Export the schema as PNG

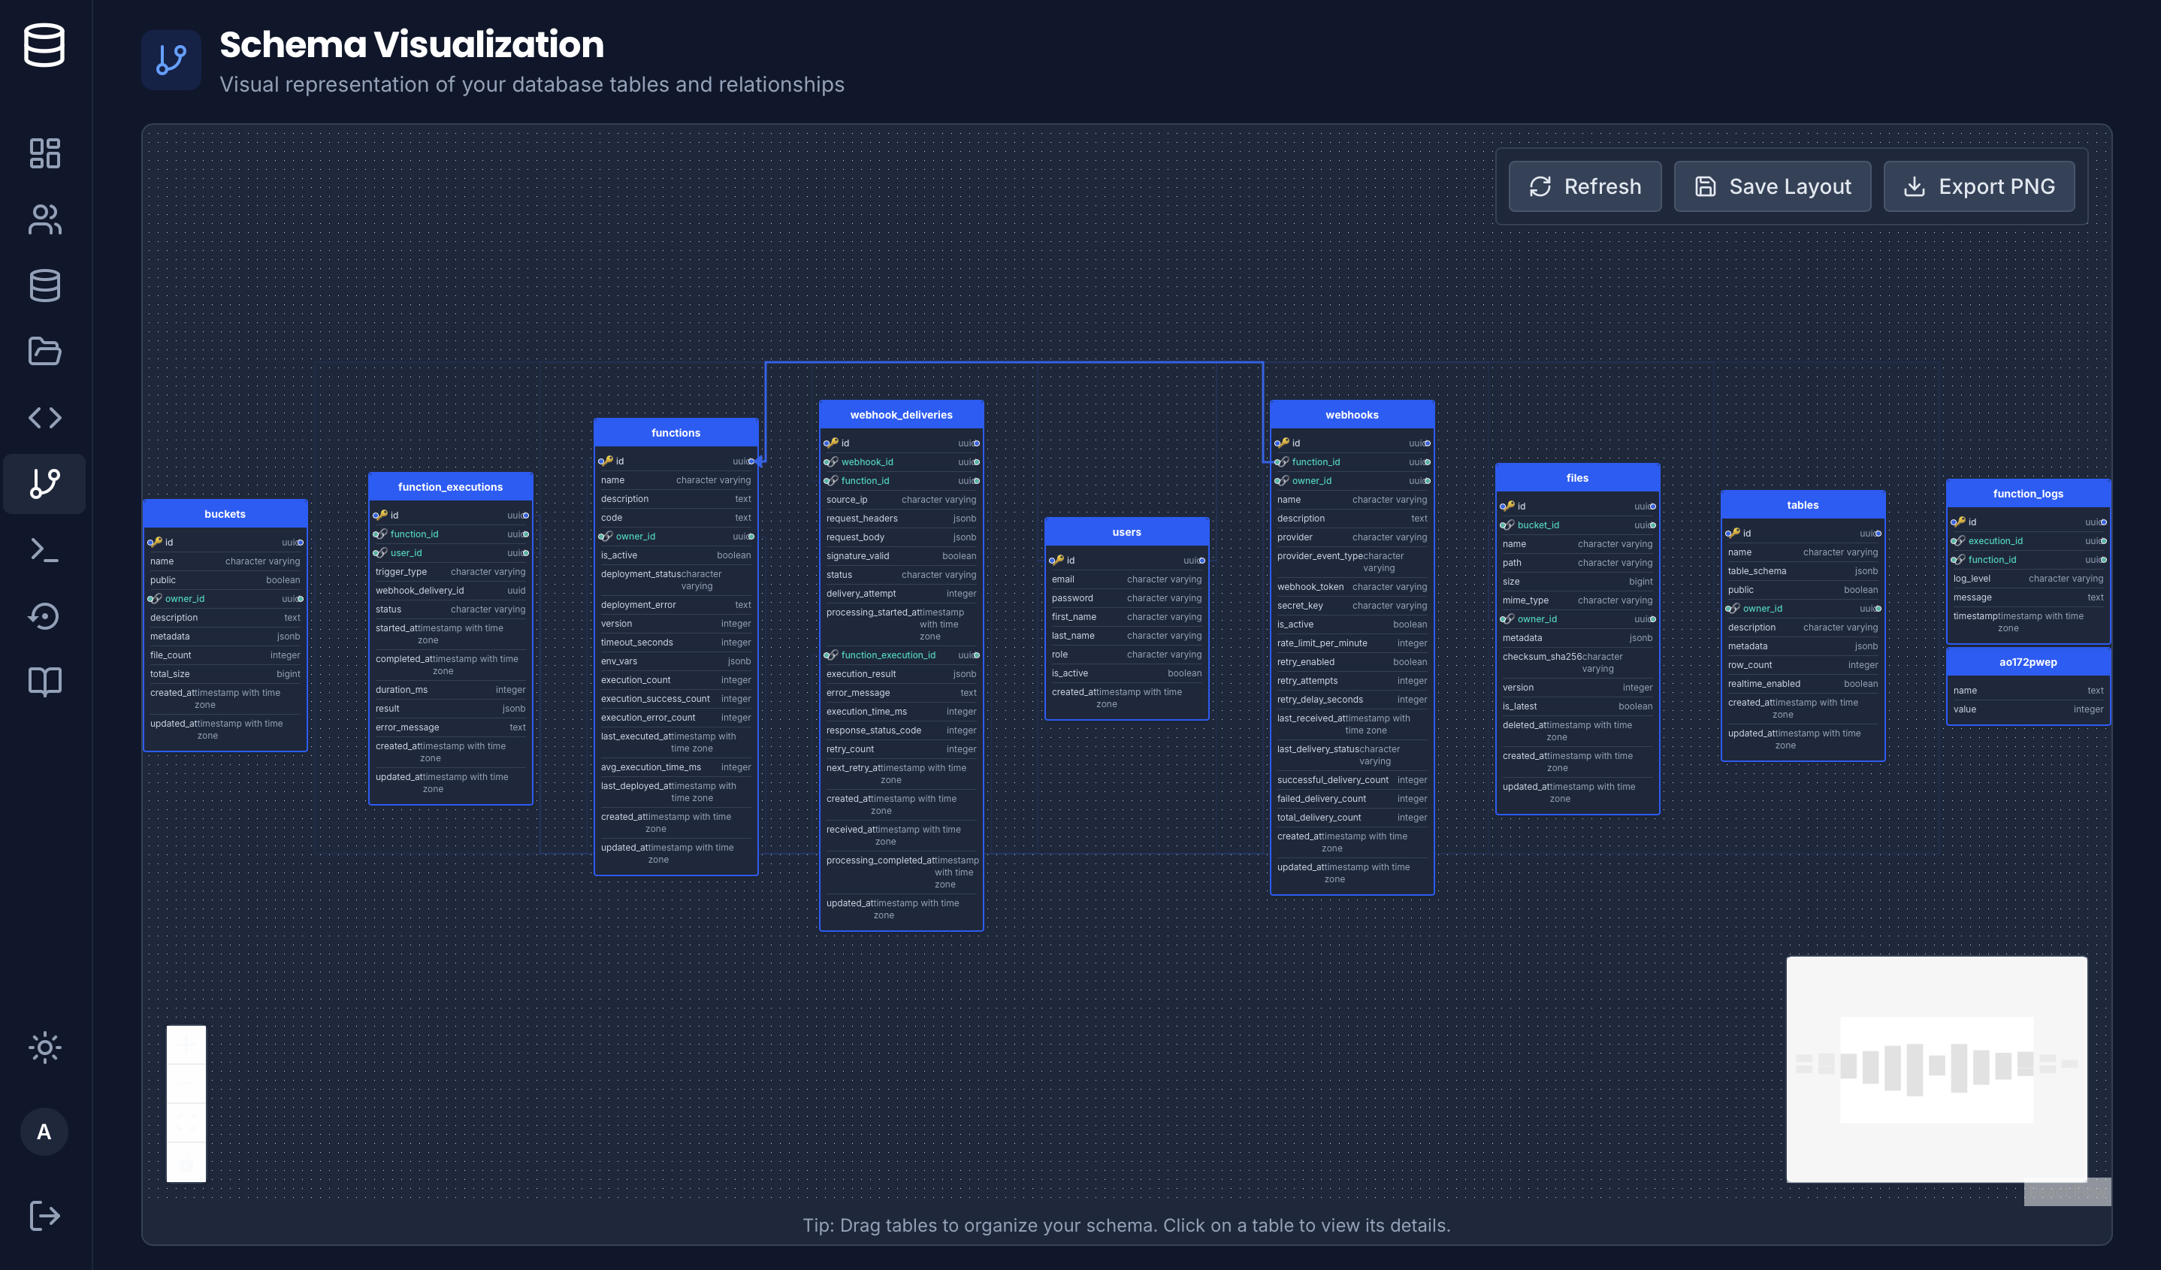coord(1979,186)
